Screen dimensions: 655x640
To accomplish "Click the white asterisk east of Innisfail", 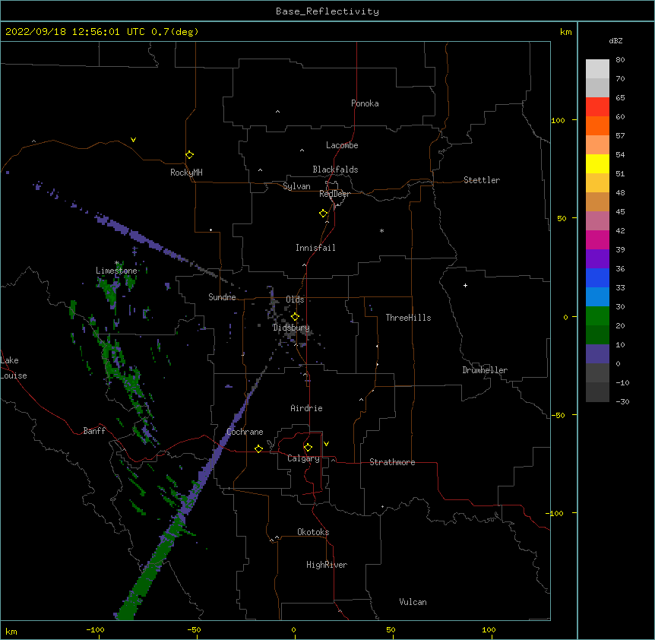I will [x=381, y=230].
